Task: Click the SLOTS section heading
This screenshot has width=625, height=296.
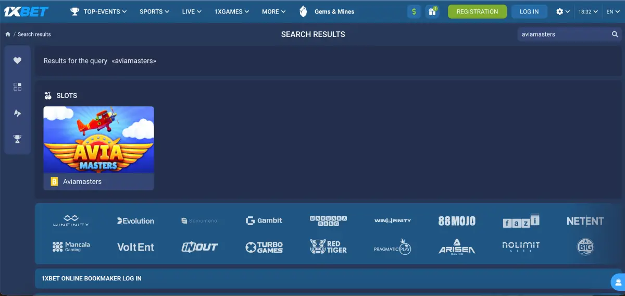Action: coord(67,96)
